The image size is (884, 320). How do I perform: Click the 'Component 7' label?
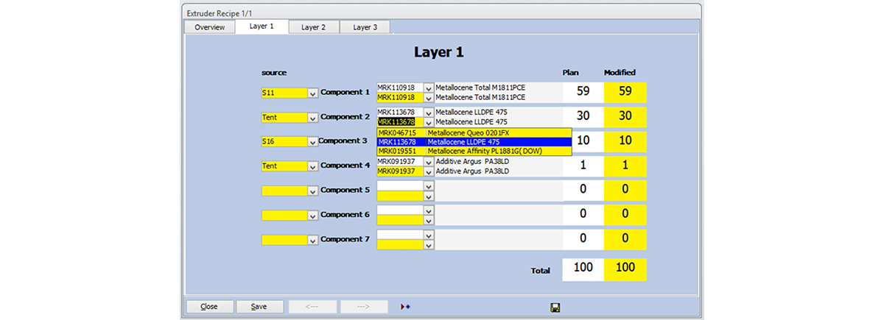[345, 239]
